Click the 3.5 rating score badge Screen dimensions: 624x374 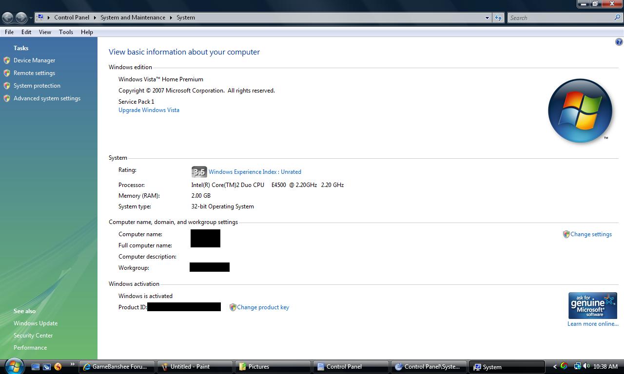click(199, 171)
